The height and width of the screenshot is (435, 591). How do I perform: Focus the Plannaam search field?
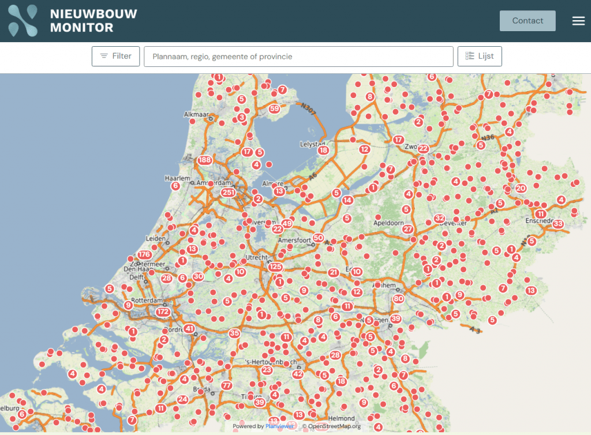[x=298, y=57]
